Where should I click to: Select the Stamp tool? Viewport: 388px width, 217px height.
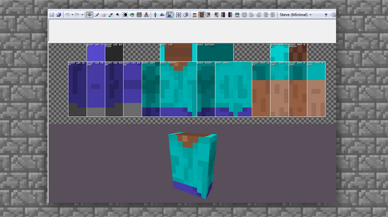point(146,15)
